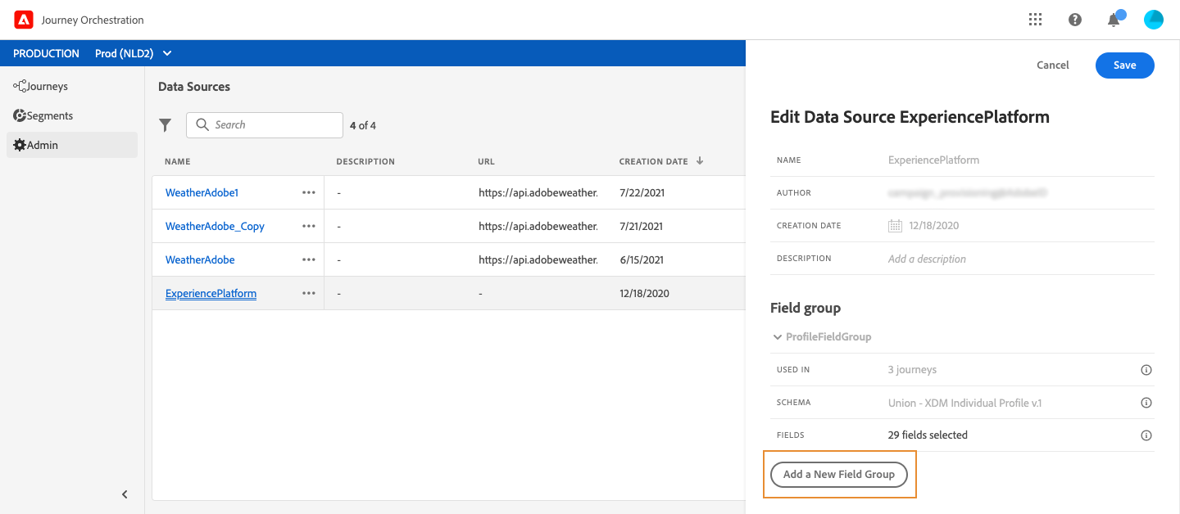The width and height of the screenshot is (1180, 514).
Task: Open the notifications bell
Action: [1114, 20]
